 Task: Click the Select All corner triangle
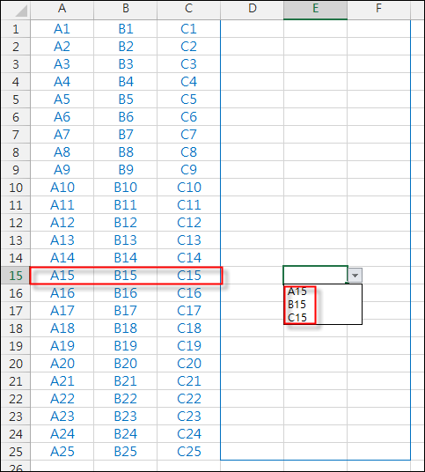(21, 11)
